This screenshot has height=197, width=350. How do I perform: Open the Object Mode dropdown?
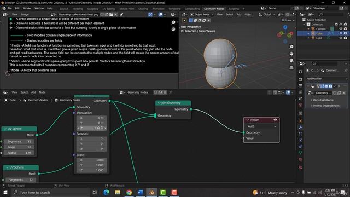202,15
